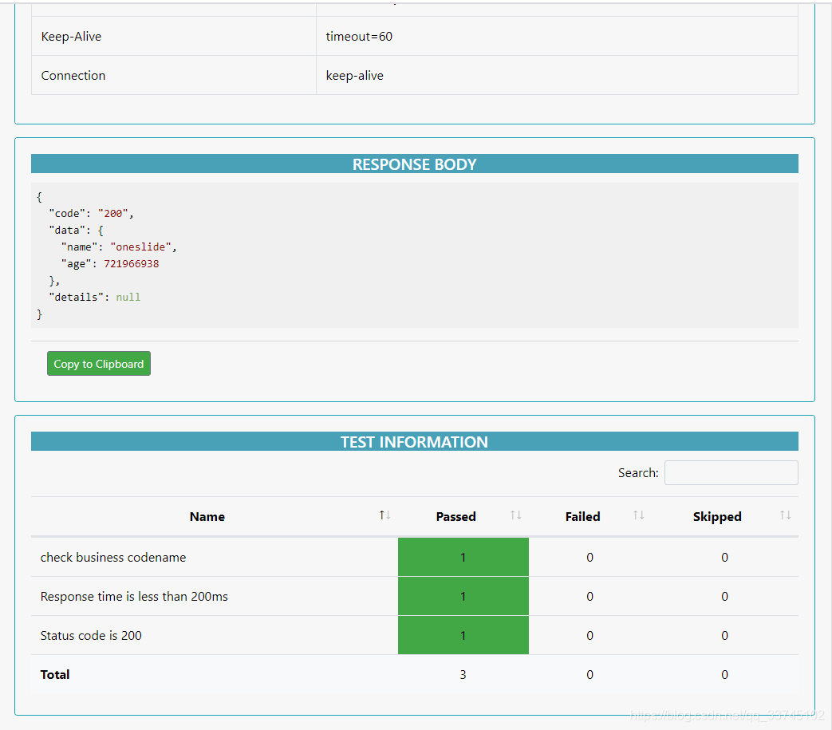The width and height of the screenshot is (832, 730).
Task: Click total passed value 3
Action: tap(463, 674)
